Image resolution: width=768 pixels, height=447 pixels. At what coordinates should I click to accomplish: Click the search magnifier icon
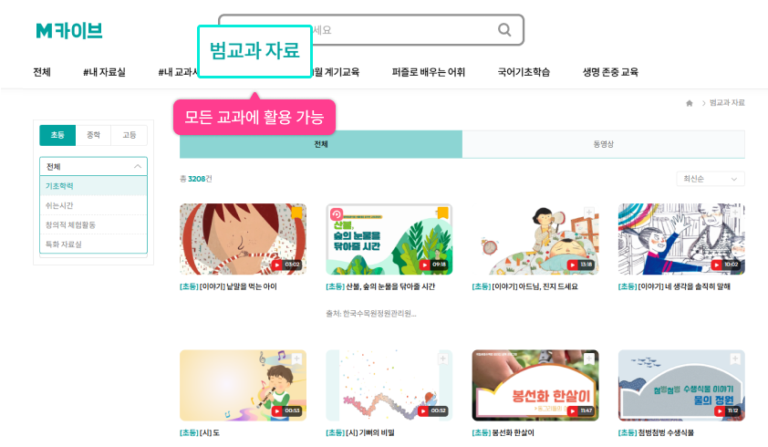click(504, 30)
